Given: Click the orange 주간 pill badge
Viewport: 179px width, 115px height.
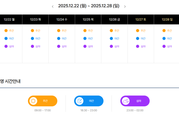Looking at the screenshot, I should [x=43, y=101].
